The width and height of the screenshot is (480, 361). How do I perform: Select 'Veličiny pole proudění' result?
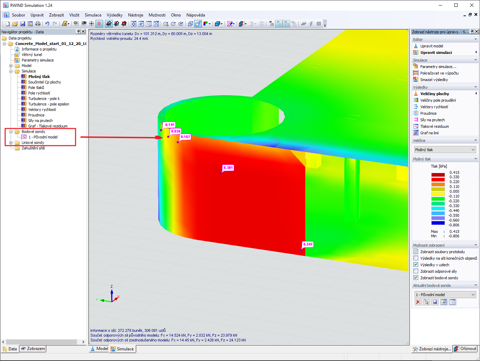438,100
